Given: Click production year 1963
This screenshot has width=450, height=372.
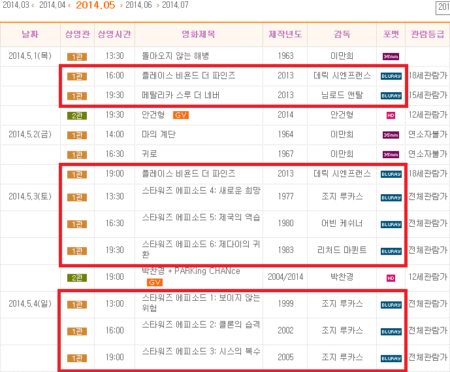Looking at the screenshot, I should coord(285,56).
